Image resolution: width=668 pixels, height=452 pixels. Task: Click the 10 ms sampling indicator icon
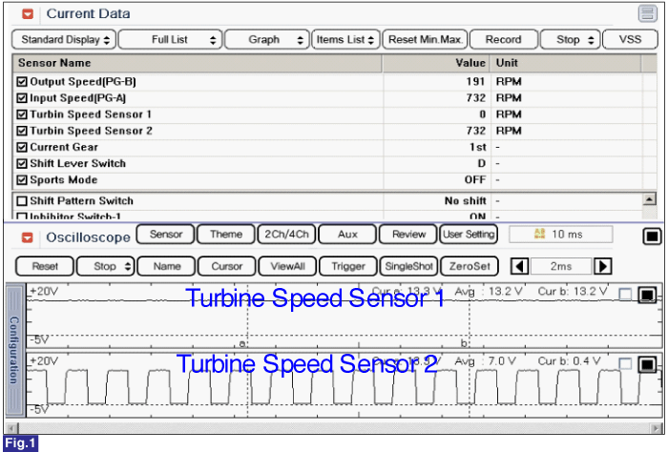point(539,234)
